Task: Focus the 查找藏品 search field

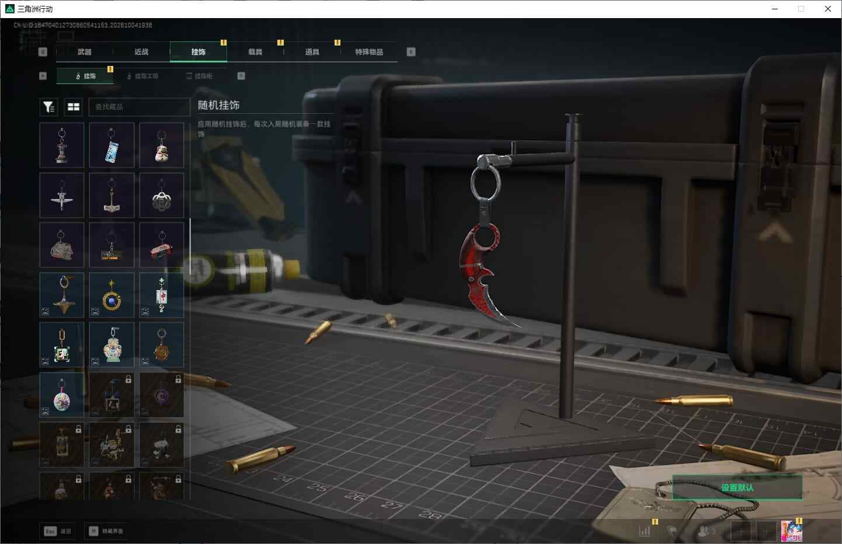Action: 139,107
